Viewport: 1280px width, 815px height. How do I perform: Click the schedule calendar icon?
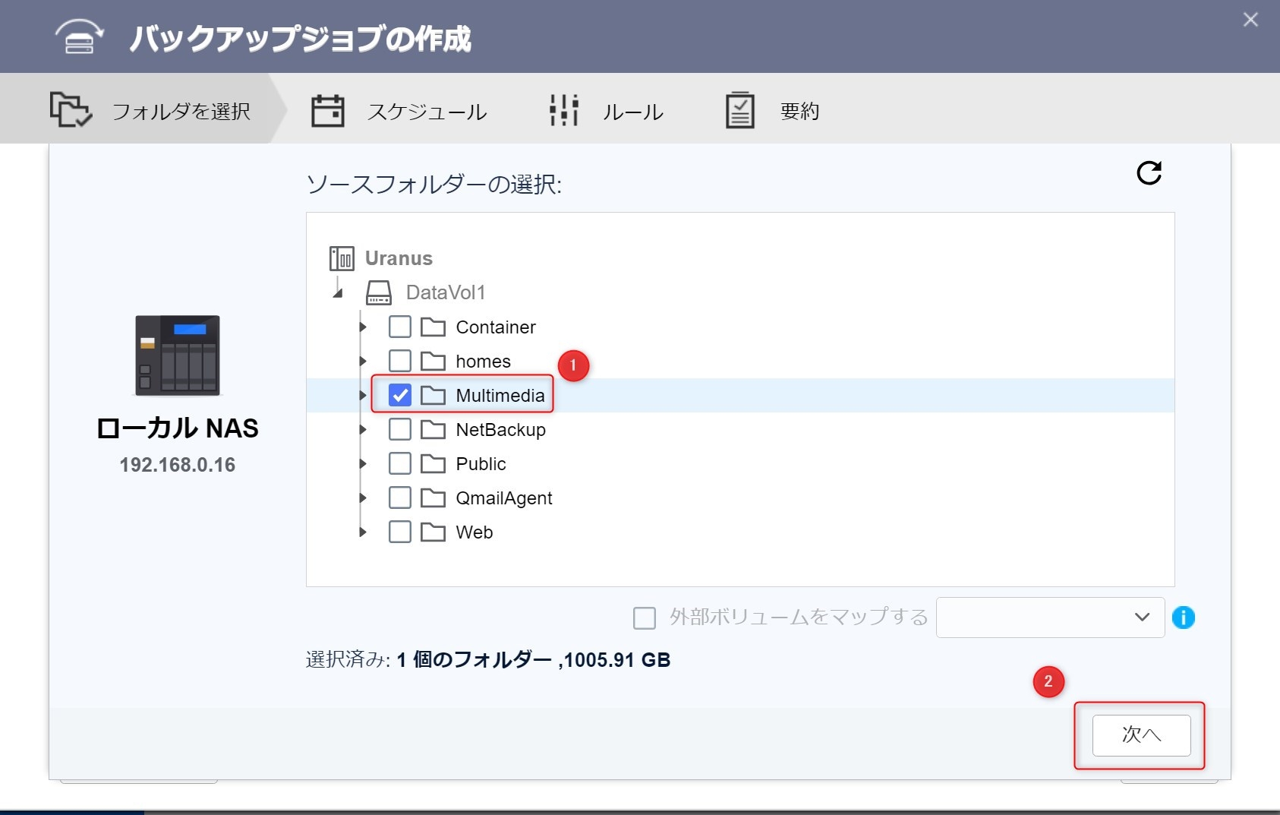tap(328, 111)
